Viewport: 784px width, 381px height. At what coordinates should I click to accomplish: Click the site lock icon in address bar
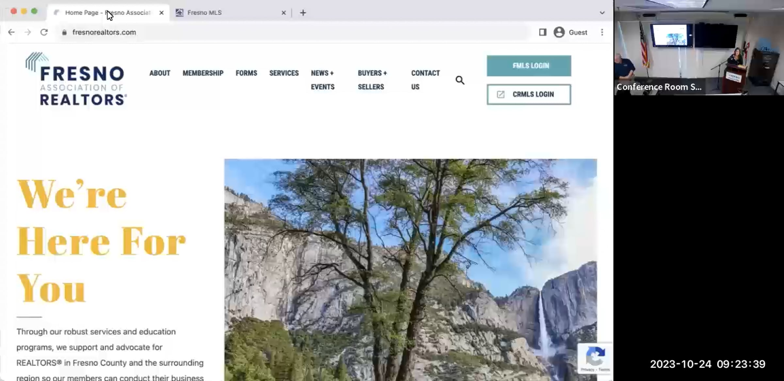point(64,32)
